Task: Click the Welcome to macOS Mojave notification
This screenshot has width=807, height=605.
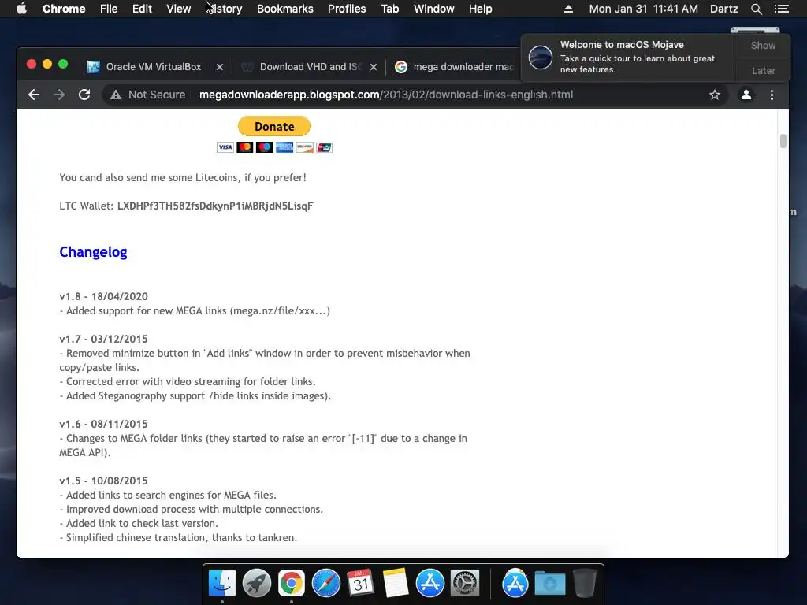Action: [628, 57]
